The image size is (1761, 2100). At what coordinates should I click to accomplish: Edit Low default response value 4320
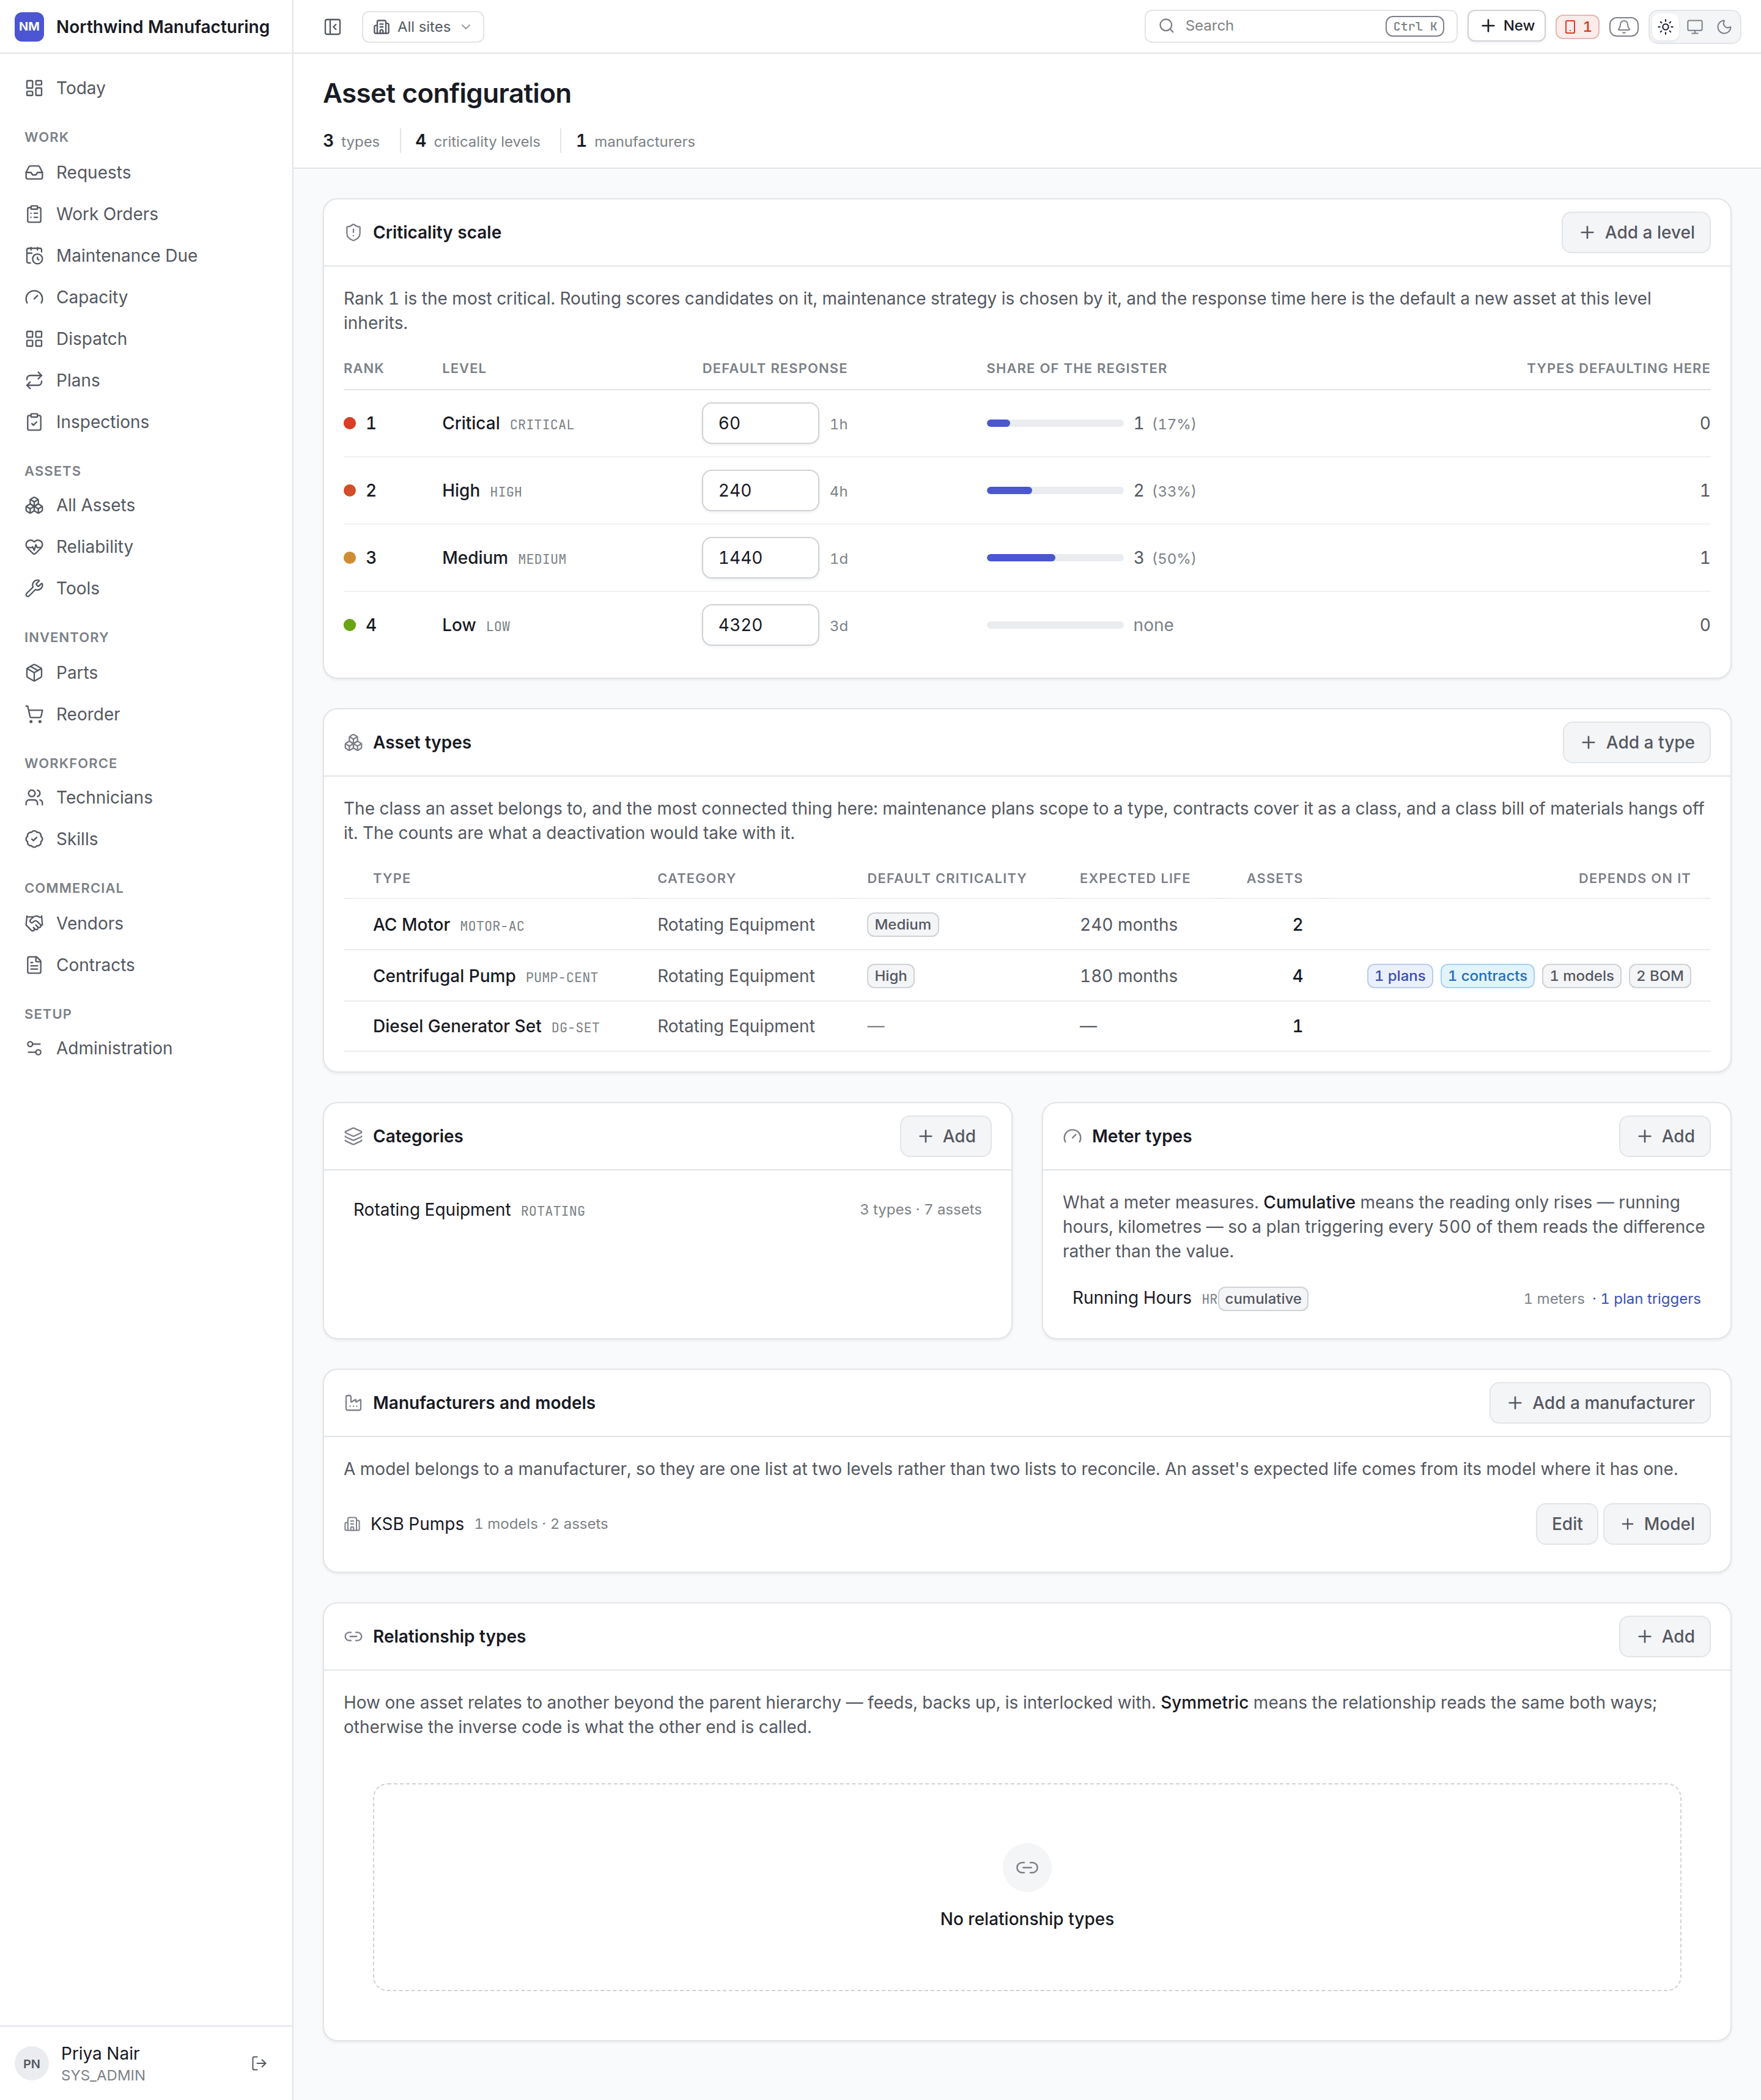pyautogui.click(x=760, y=625)
